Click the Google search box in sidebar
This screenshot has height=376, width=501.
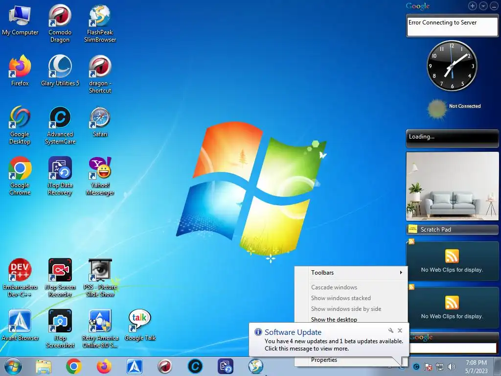[453, 348]
